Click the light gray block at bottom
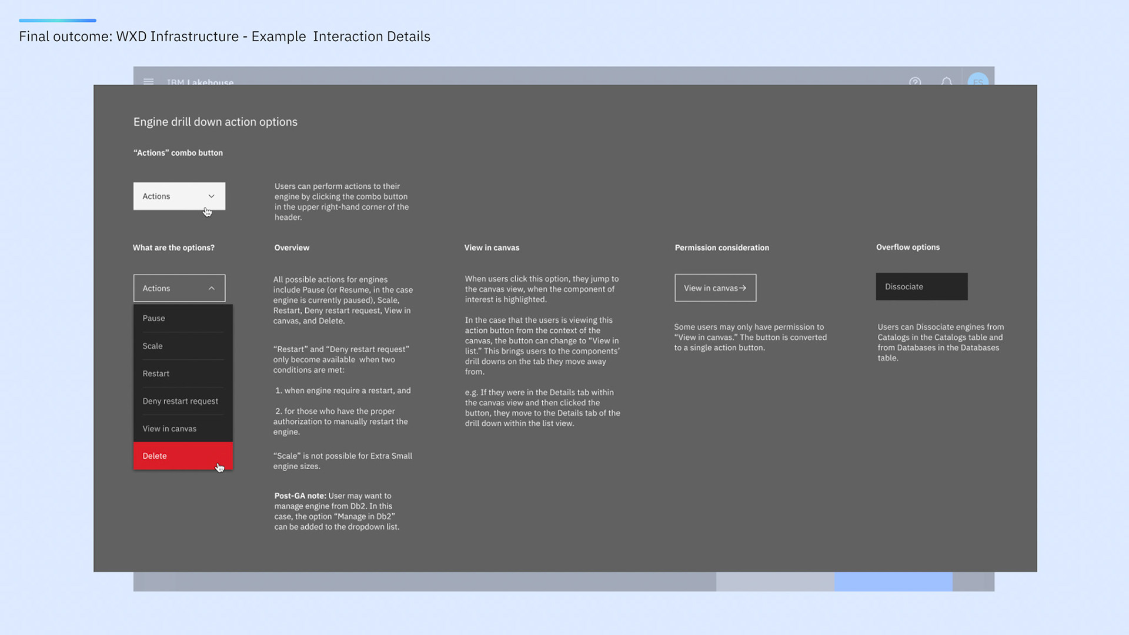Image resolution: width=1129 pixels, height=635 pixels. click(x=774, y=581)
